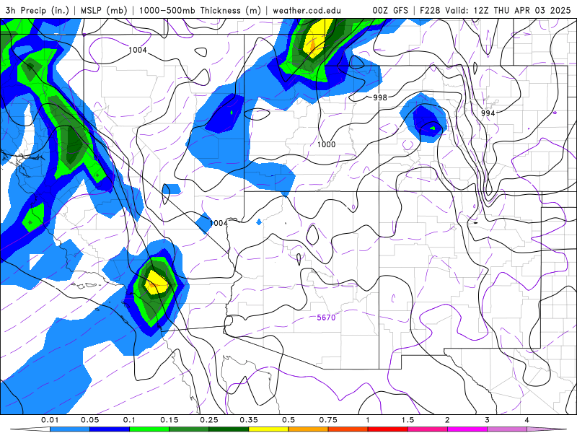Click the '0.75' legend value
The height and width of the screenshot is (433, 577).
tap(328, 420)
